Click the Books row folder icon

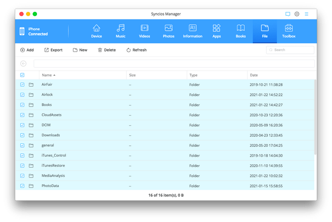[31, 105]
